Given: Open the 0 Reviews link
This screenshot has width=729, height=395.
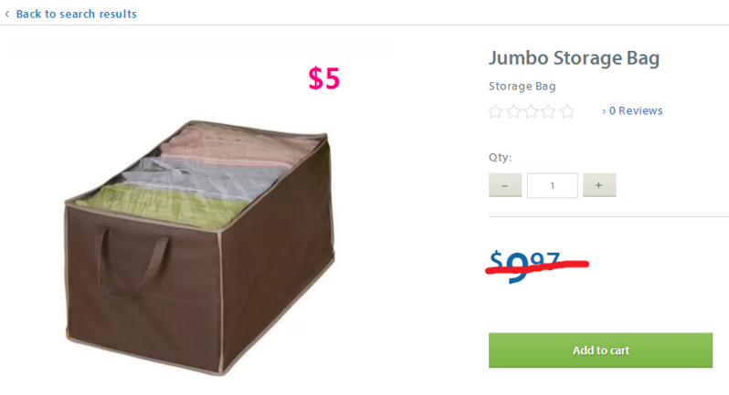Looking at the screenshot, I should point(636,111).
